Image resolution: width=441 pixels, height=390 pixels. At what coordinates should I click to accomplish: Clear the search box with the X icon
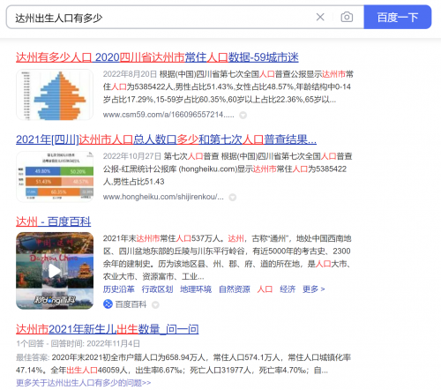point(320,17)
